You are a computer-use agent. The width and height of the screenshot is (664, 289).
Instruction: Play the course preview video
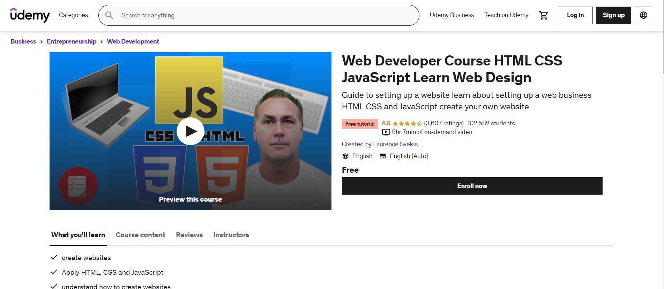pyautogui.click(x=190, y=131)
